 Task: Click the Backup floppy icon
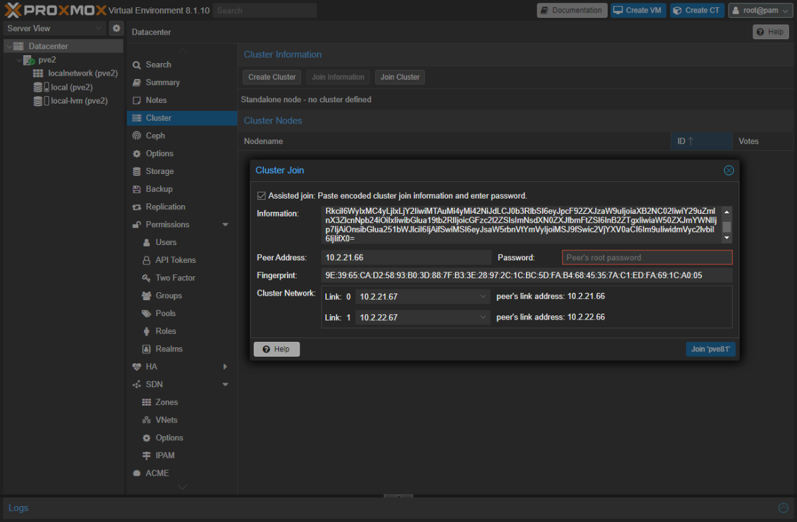(x=137, y=189)
